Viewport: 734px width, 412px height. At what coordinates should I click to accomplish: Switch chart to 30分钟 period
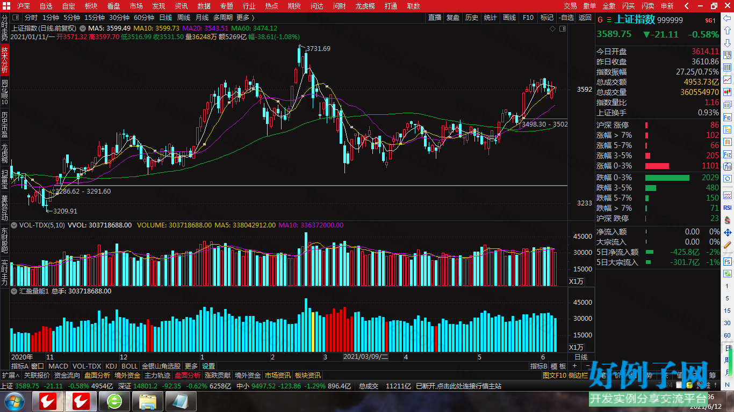[119, 17]
